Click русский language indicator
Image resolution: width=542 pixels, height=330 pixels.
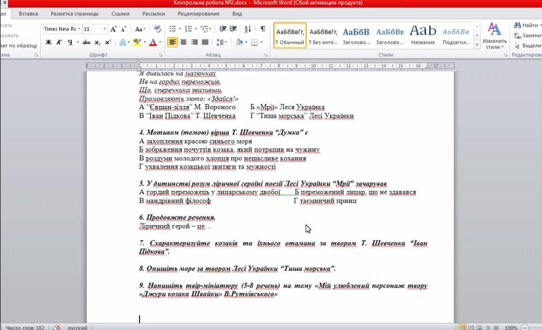click(77, 327)
